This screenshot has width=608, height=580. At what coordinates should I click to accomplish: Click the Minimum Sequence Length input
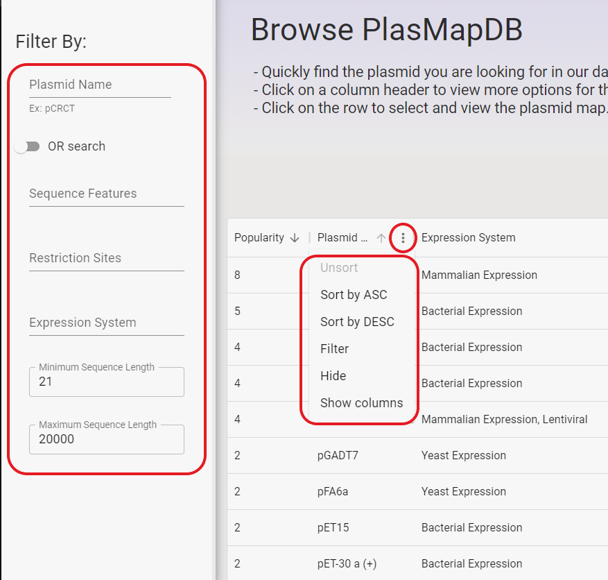coord(106,382)
